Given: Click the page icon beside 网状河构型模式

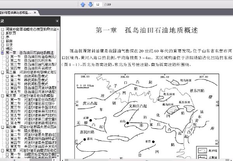Looking at the screenshot, I should [x=7, y=84].
